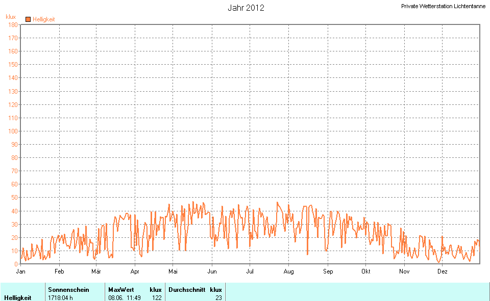
Task: Click the MaxWert column header
Action: [x=121, y=289]
